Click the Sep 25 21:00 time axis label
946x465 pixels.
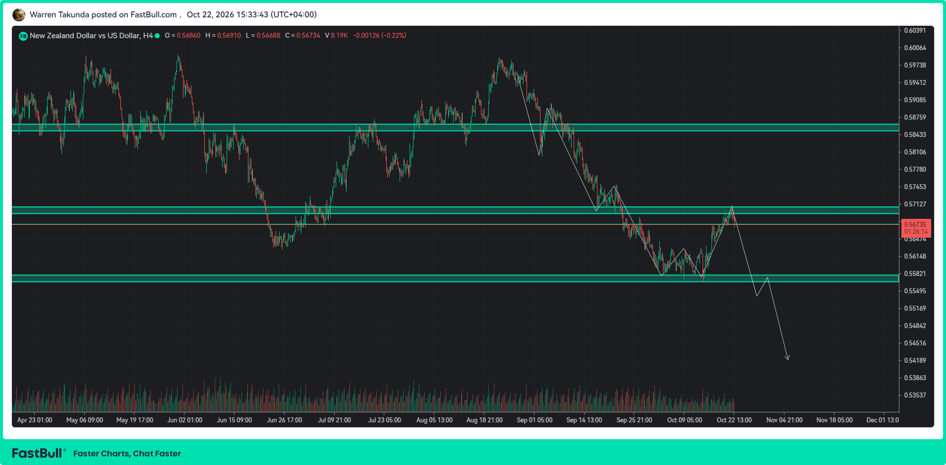(x=635, y=420)
